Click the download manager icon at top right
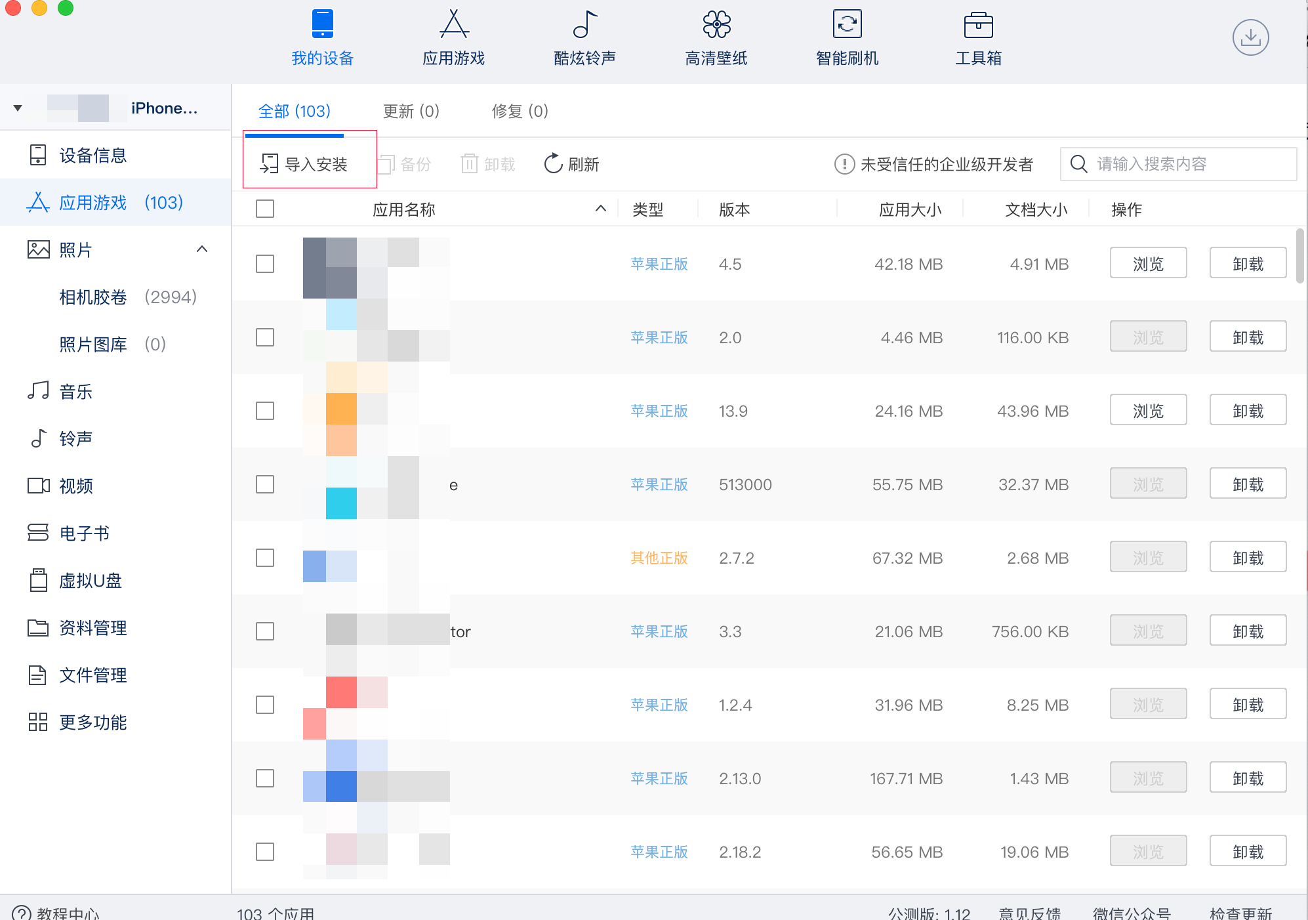This screenshot has height=920, width=1308. (x=1250, y=37)
